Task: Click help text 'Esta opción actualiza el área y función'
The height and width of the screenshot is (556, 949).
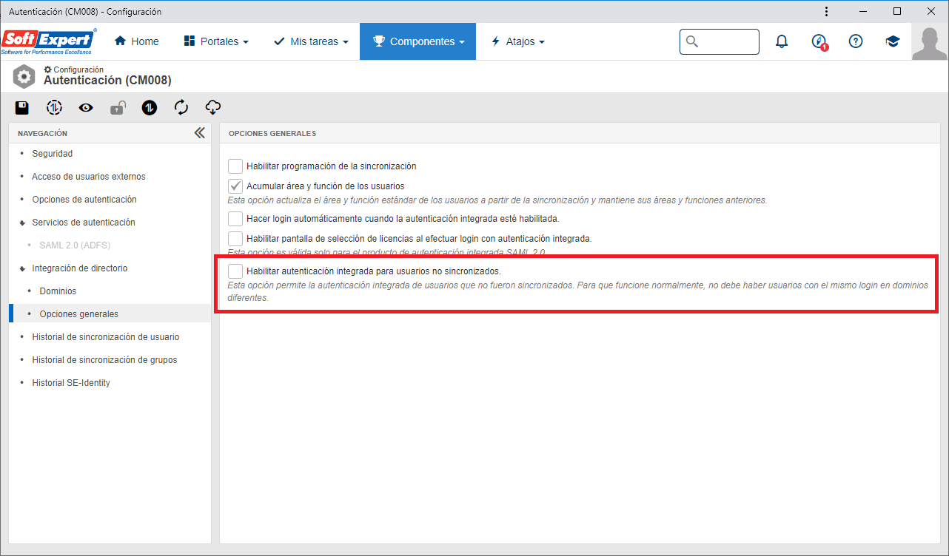Action: pos(497,200)
